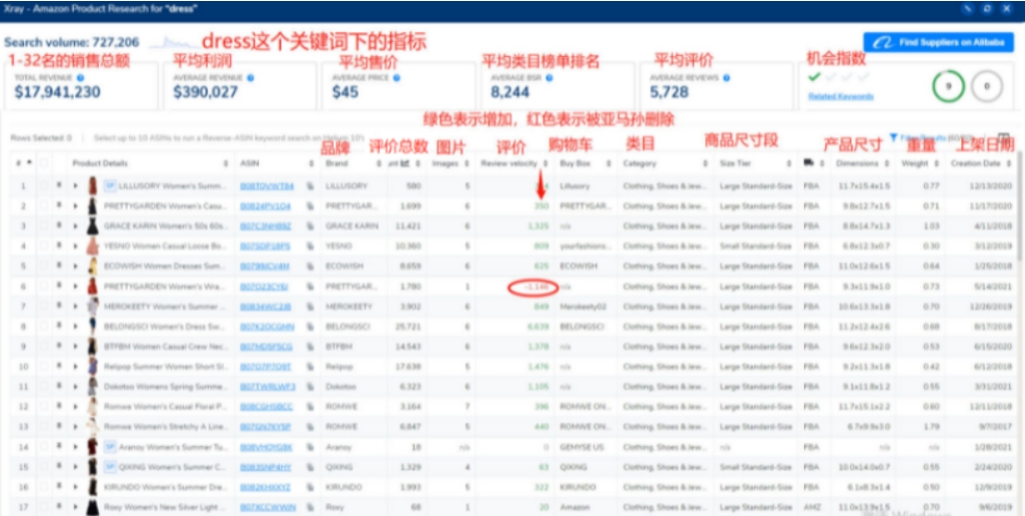Open the table column settings icon

[x=1004, y=138]
